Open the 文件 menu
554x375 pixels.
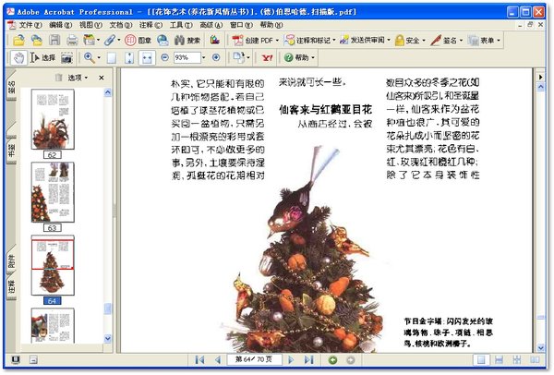(x=30, y=25)
